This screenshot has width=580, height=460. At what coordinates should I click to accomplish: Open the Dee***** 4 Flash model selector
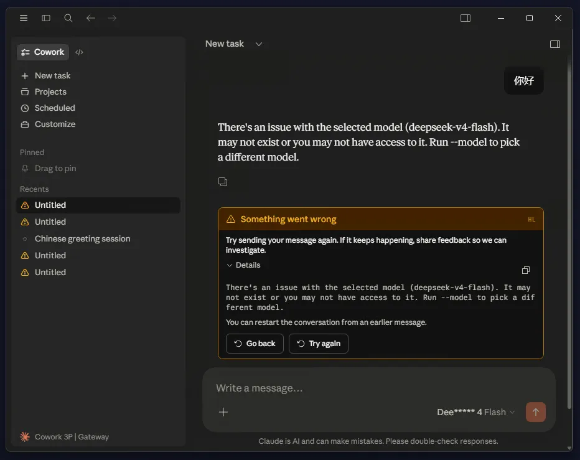(x=475, y=412)
